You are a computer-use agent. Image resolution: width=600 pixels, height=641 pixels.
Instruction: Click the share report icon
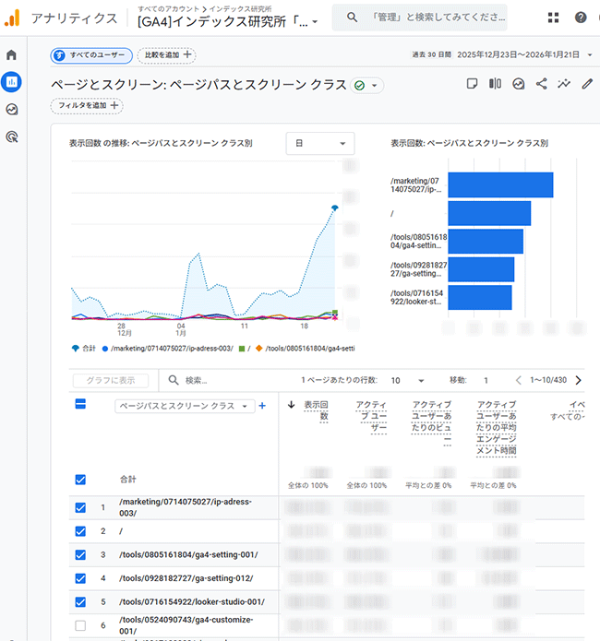click(542, 84)
